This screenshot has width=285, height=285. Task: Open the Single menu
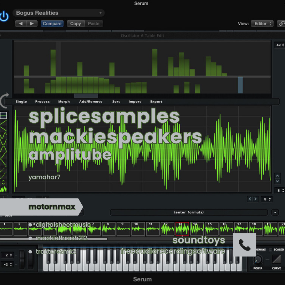(x=21, y=102)
